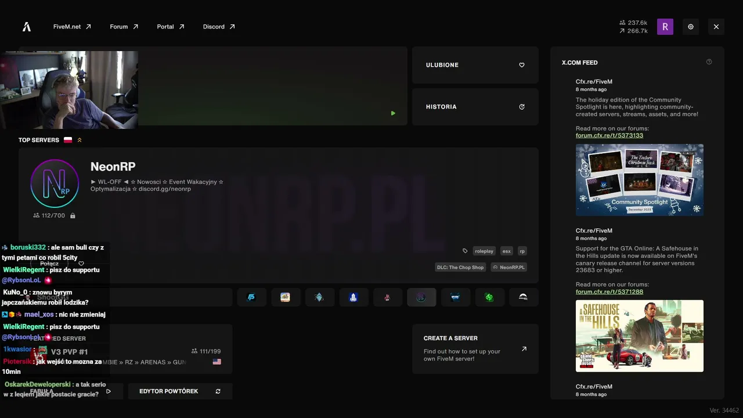743x418 pixels.
Task: Select the blue FP server icon
Action: pos(251,297)
